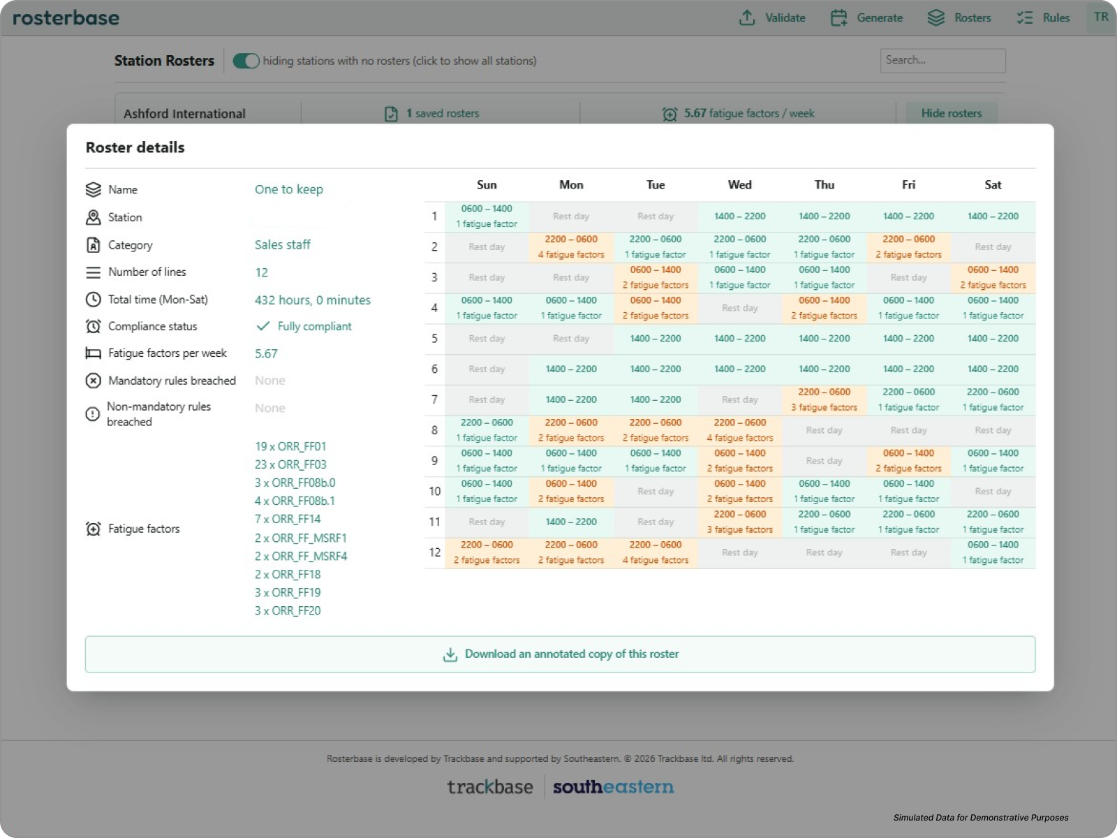Click the Total time clock icon

click(x=94, y=300)
